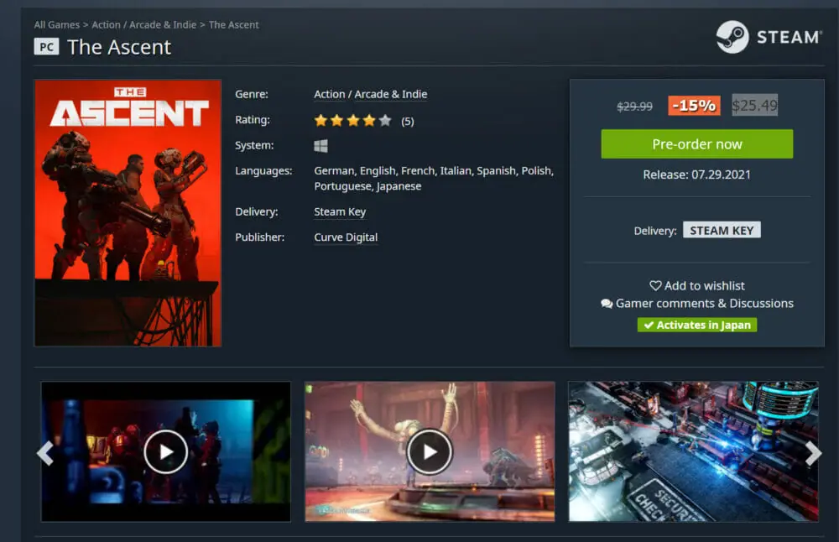
Task: Click the STEAM KEY delivery badge
Action: [722, 230]
